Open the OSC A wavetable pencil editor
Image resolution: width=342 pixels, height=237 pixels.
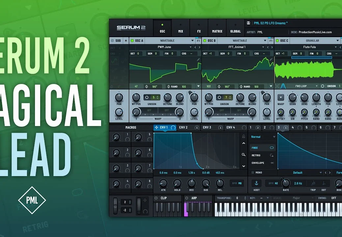(x=198, y=60)
